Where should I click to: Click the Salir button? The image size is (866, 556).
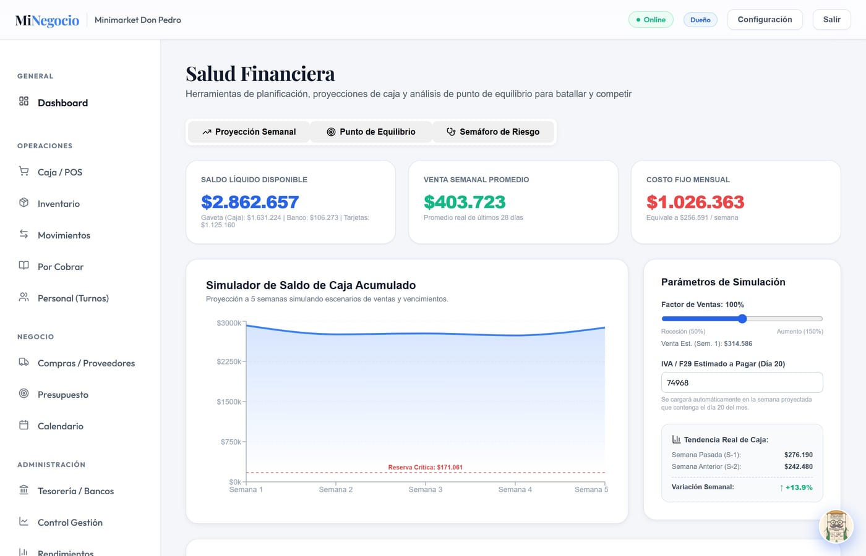(x=831, y=20)
